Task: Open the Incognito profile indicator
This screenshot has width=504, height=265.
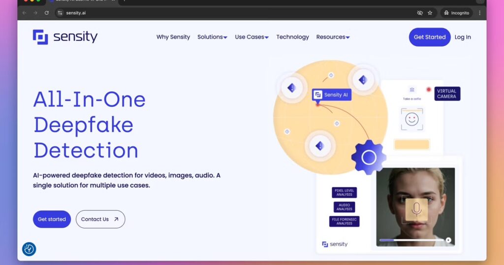Action: [457, 13]
